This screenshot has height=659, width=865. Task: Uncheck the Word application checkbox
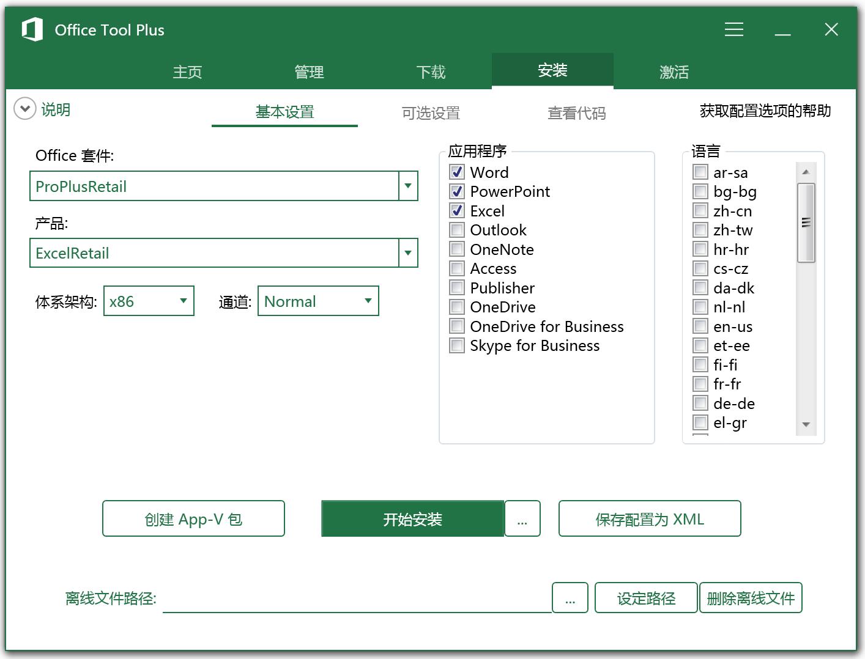click(x=456, y=172)
